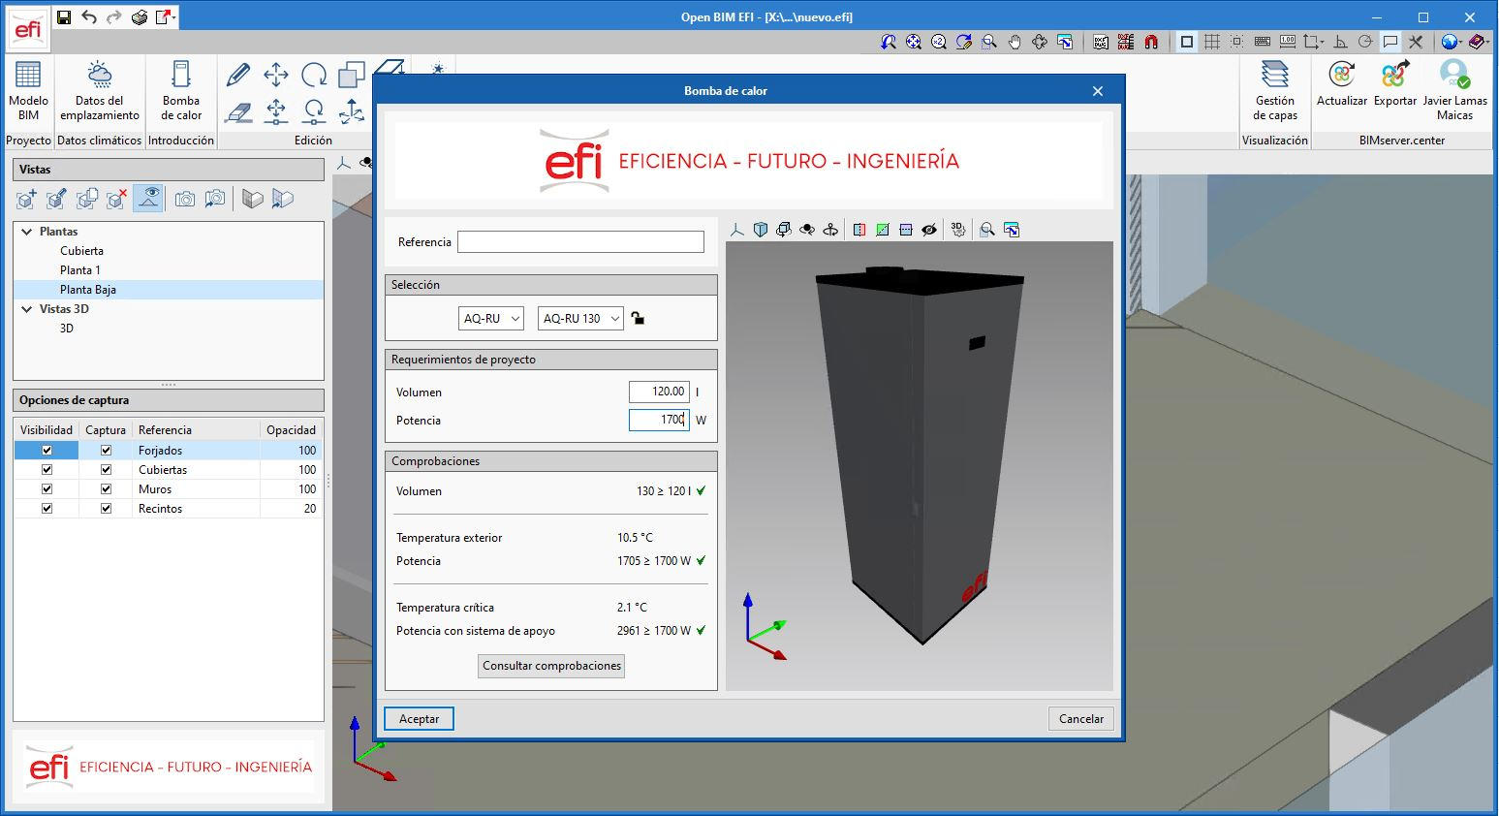Click the 3D settings gear icon in dialog
This screenshot has height=816, width=1499.
tap(957, 230)
